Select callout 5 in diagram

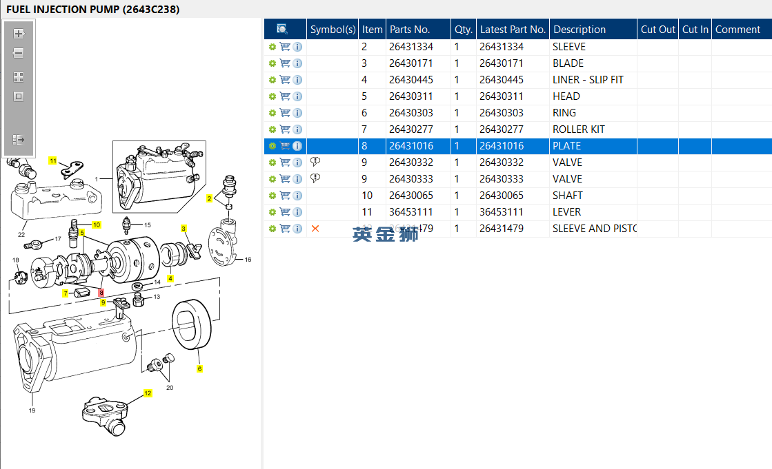point(81,233)
